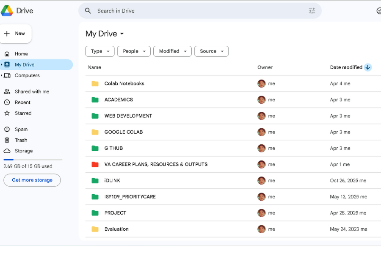This screenshot has width=381, height=254.
Task: Click the '2.69 GB of 15 GB used' text
Action: click(x=28, y=166)
